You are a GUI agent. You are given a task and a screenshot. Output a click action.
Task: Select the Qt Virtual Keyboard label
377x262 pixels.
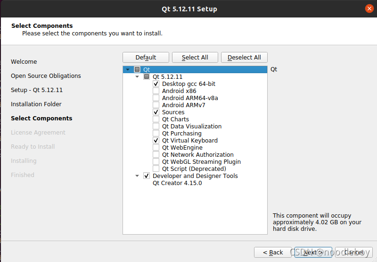point(190,140)
